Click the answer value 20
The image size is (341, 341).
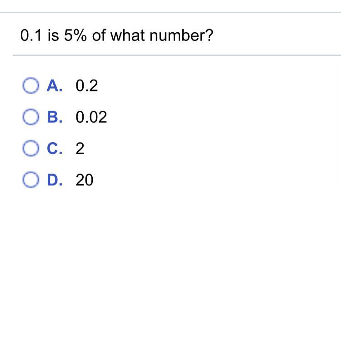tap(85, 181)
